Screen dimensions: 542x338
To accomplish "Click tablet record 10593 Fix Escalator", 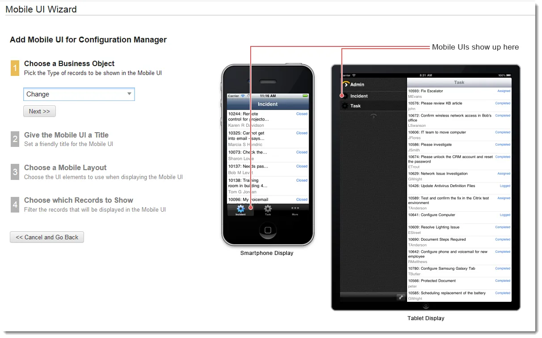I will [459, 93].
